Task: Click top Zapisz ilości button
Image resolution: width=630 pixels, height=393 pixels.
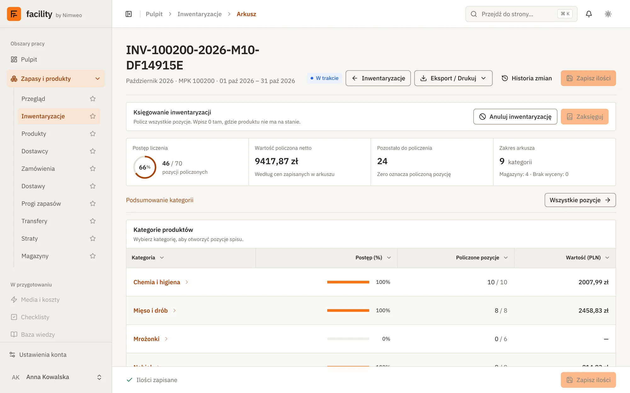Action: click(x=588, y=78)
